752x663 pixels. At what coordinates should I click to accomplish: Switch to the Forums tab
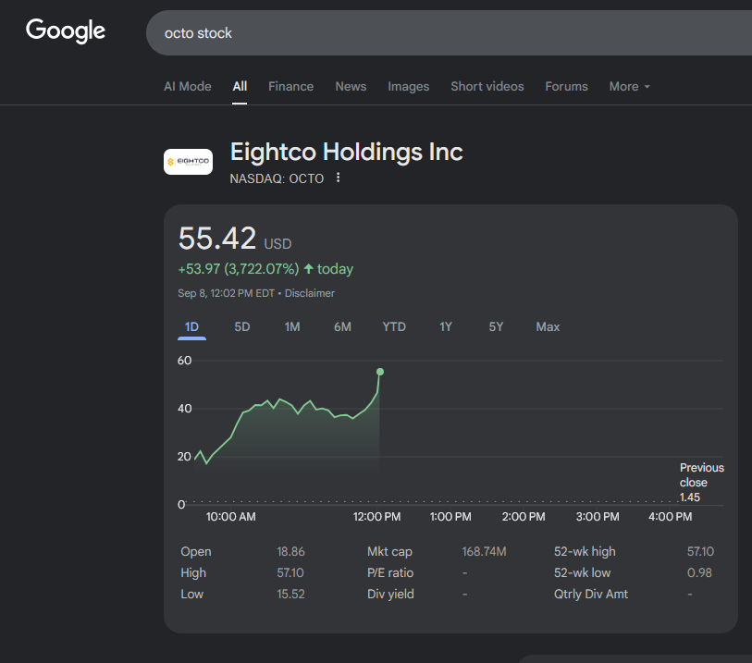(566, 87)
